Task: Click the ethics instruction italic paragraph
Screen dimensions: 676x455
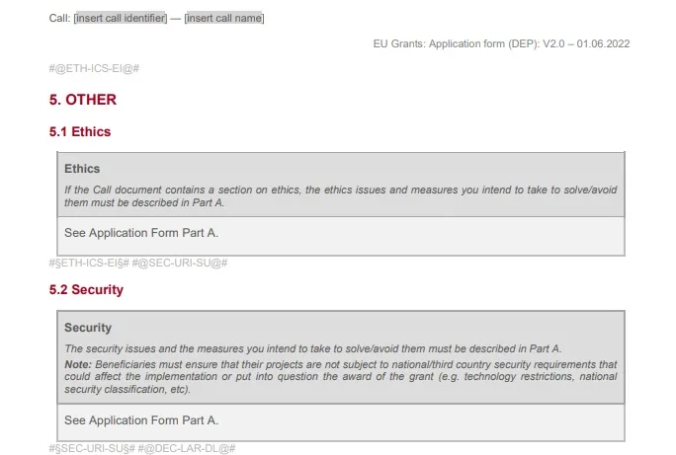Action: [x=341, y=196]
